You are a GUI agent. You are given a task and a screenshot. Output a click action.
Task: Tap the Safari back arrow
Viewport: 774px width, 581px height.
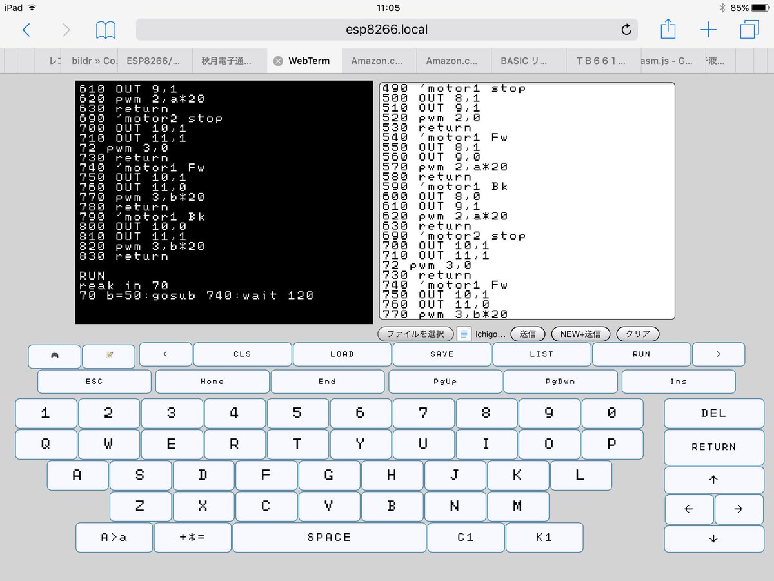(26, 30)
